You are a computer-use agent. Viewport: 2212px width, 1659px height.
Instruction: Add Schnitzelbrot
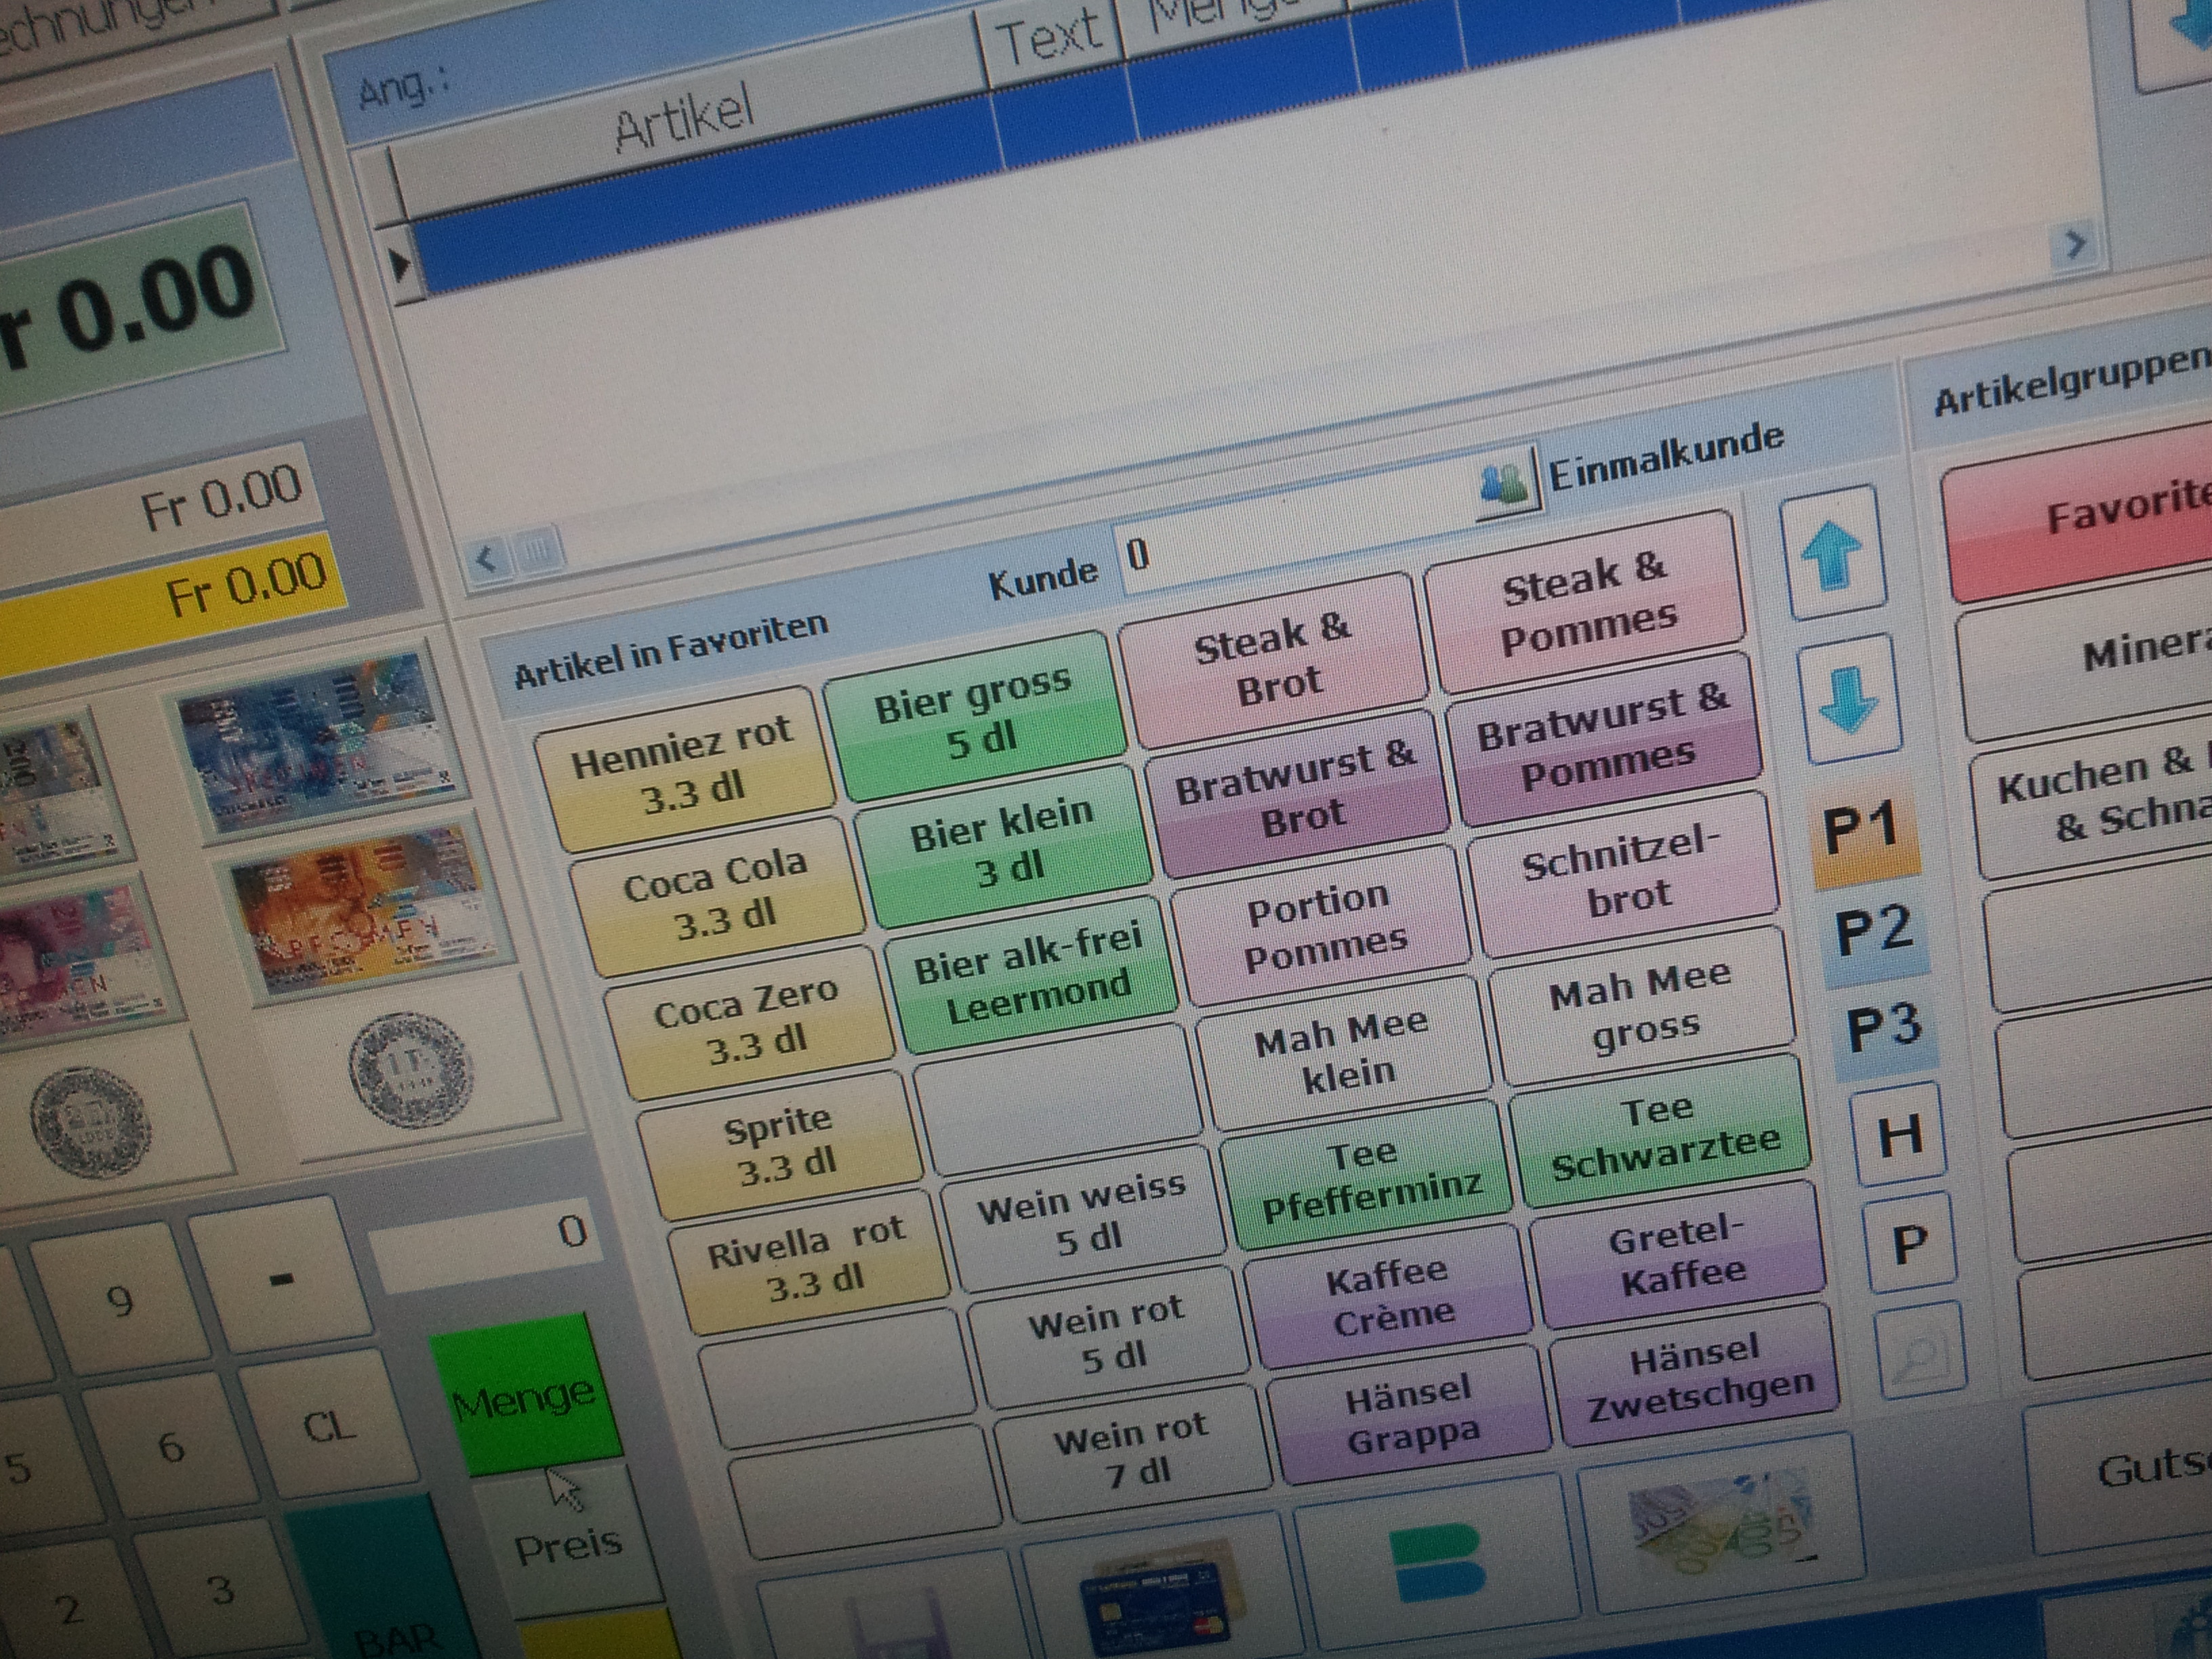pyautogui.click(x=1624, y=875)
